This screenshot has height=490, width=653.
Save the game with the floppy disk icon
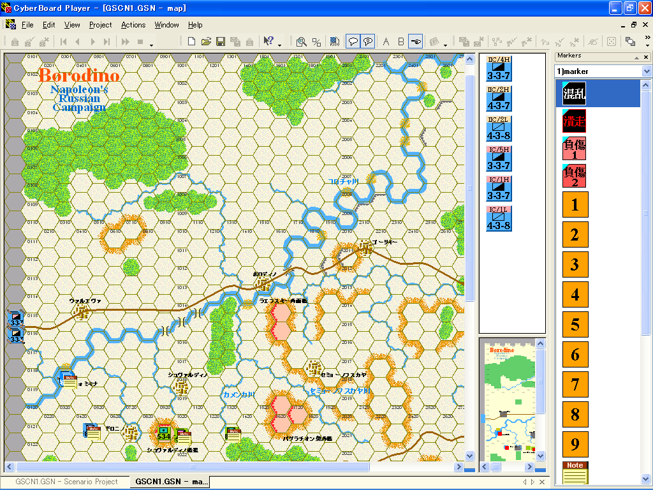tap(221, 41)
